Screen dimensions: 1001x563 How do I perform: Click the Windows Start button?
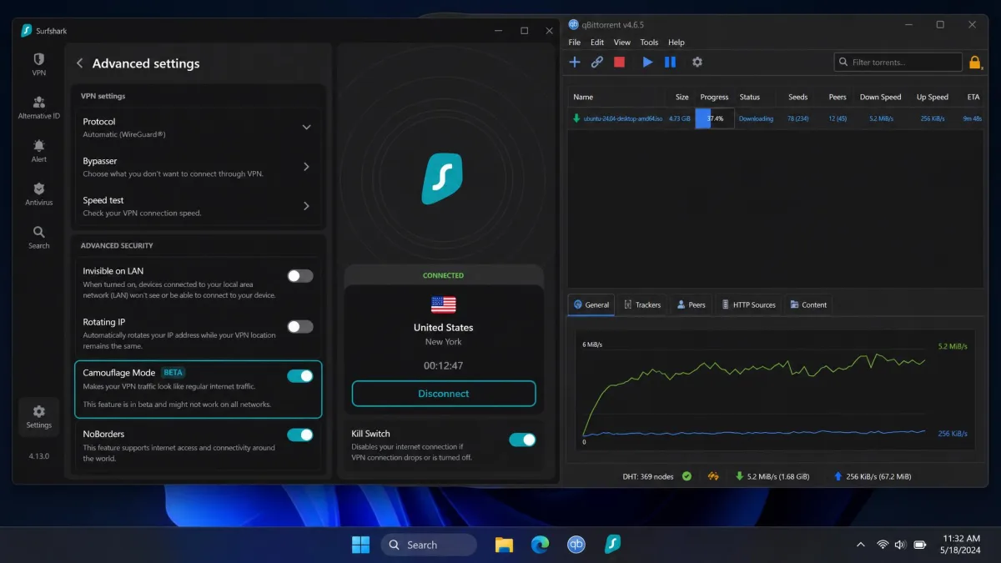(360, 545)
